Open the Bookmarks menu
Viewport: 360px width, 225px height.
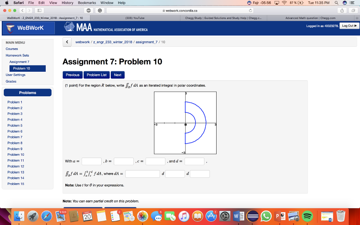tap(87, 3)
